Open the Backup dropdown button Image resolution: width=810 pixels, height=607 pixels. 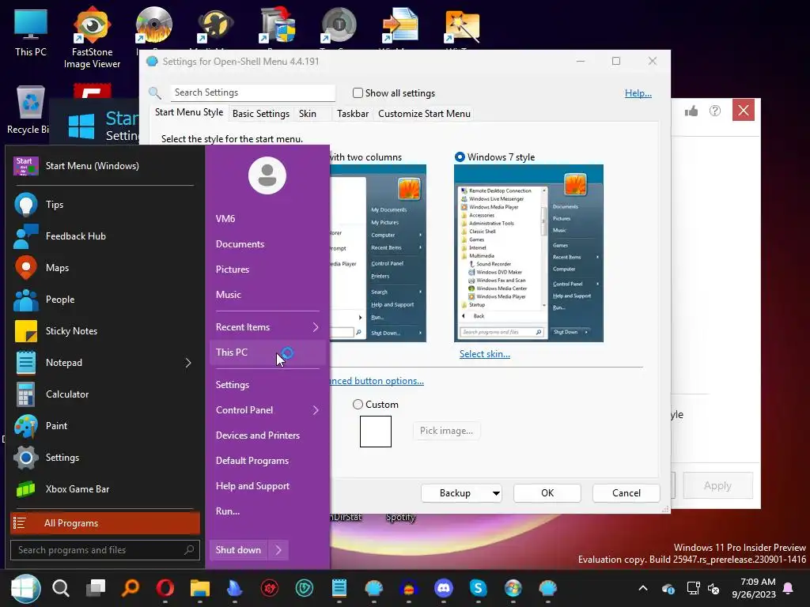coord(462,493)
